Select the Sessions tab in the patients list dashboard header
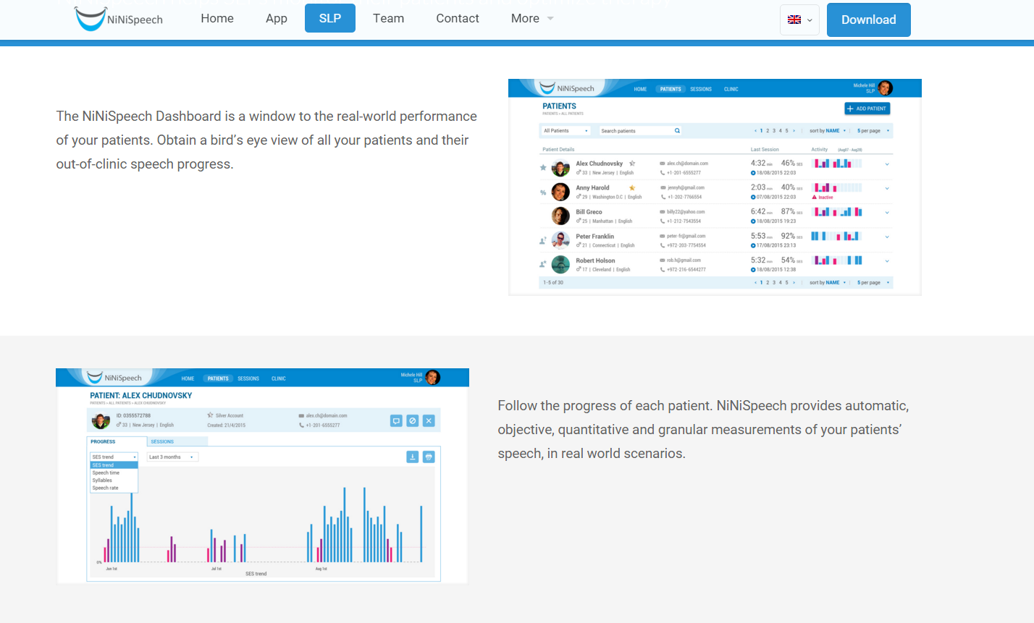The width and height of the screenshot is (1034, 623). (x=701, y=89)
